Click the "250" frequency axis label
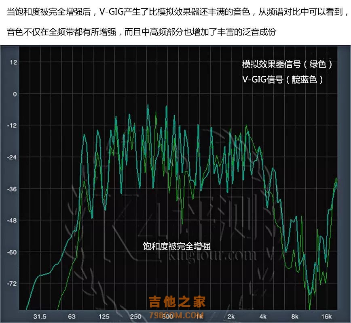Screen dimensions: 351x323 pyautogui.click(x=135, y=316)
